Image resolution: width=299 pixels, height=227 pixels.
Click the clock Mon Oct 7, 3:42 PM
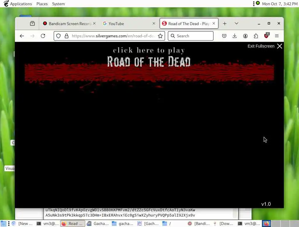280,4
